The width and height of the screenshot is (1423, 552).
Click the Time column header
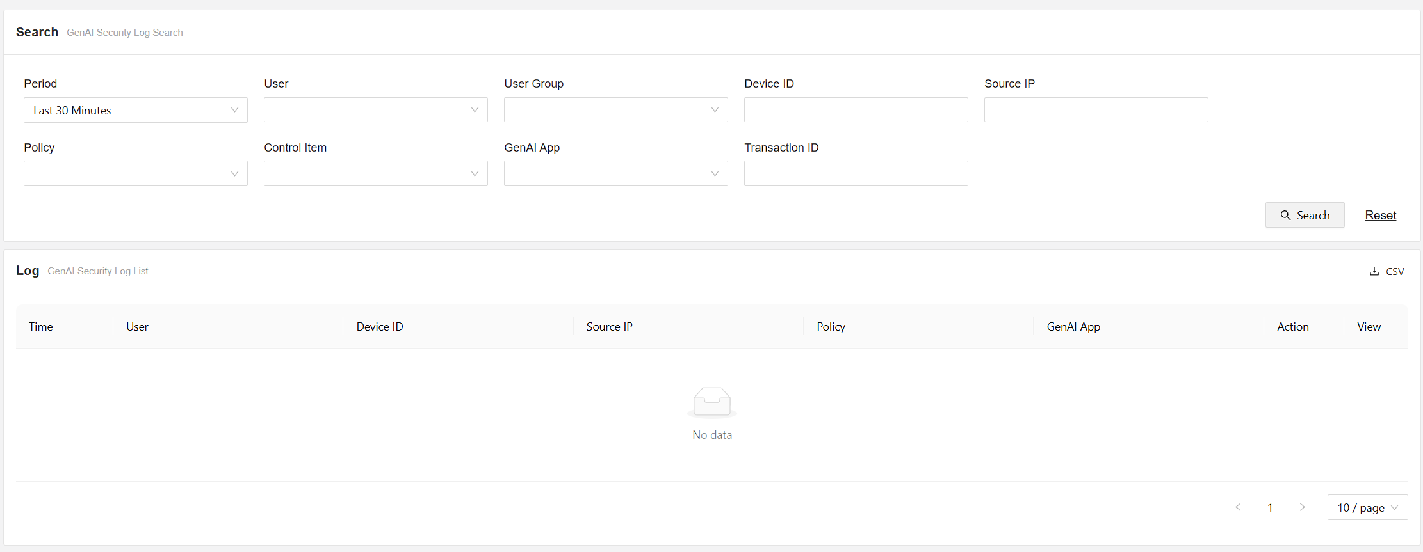tap(41, 327)
